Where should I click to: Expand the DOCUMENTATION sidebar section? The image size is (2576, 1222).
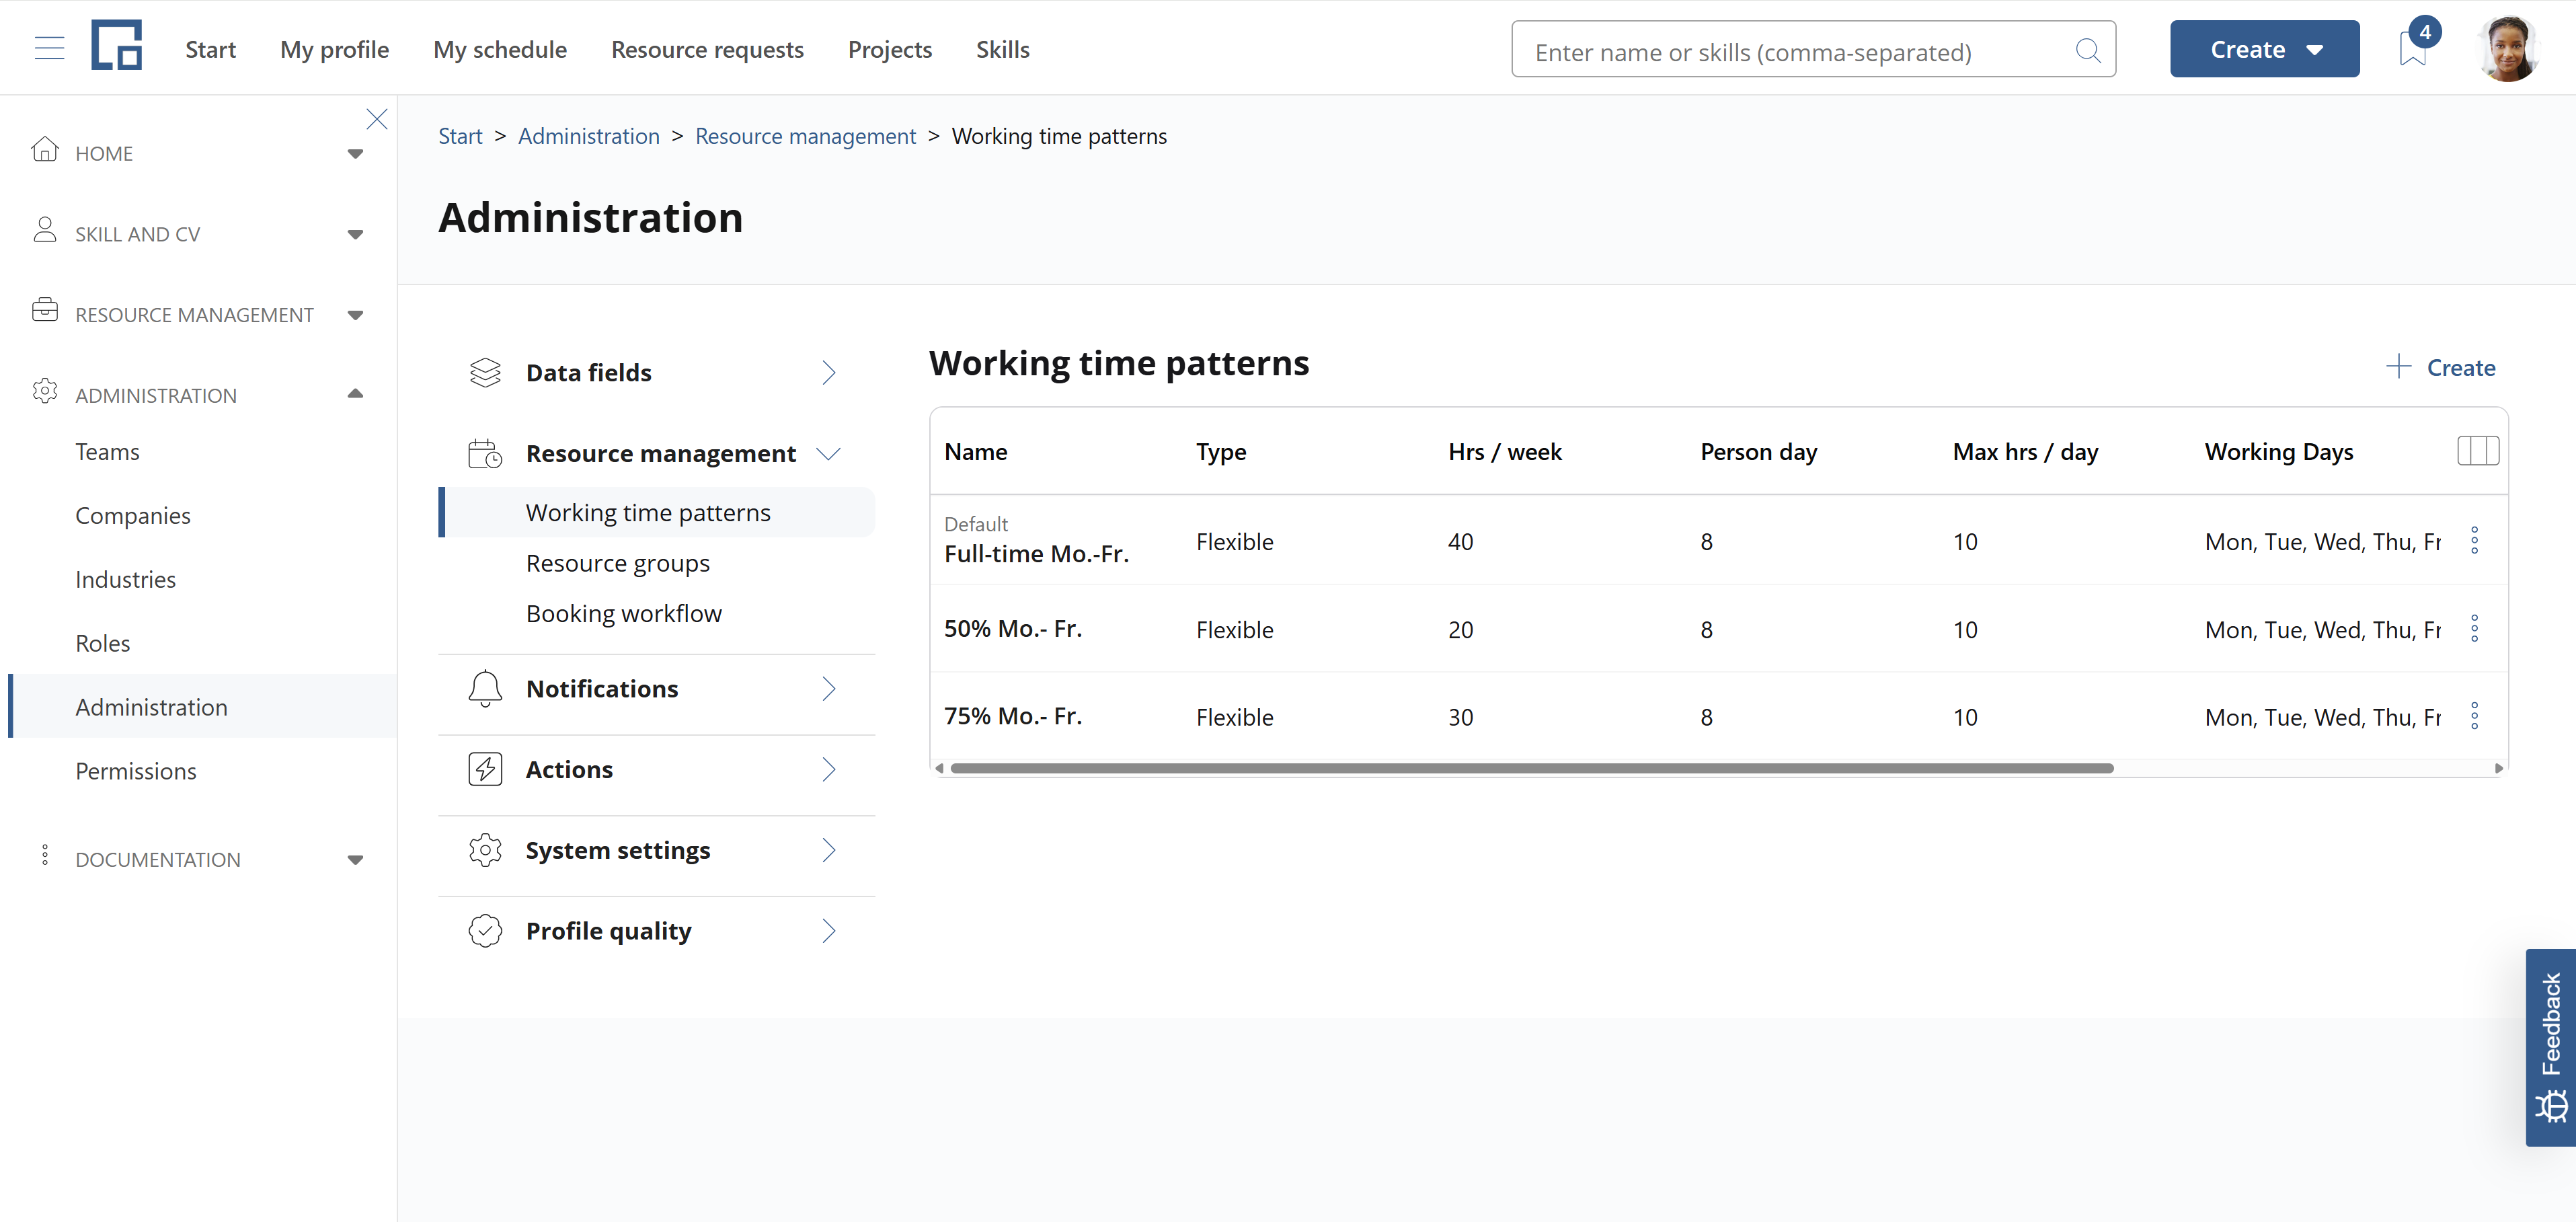click(355, 860)
